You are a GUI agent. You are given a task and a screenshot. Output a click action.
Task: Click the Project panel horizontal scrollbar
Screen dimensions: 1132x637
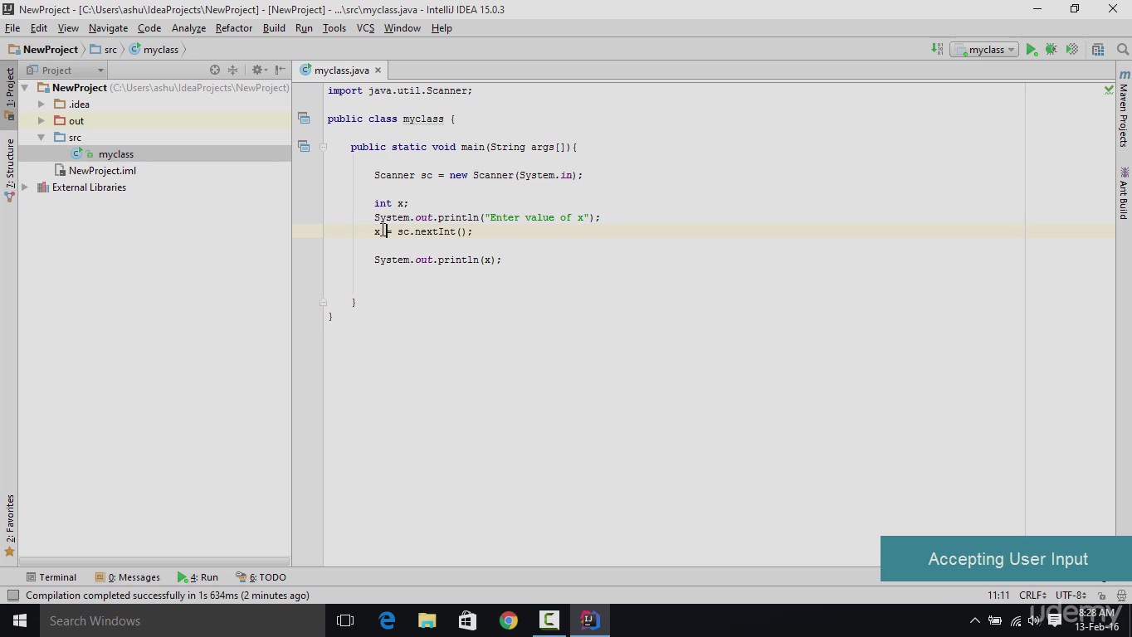154,562
